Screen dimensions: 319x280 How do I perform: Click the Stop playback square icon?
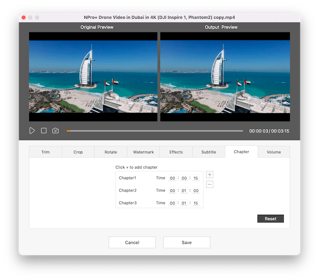[44, 131]
